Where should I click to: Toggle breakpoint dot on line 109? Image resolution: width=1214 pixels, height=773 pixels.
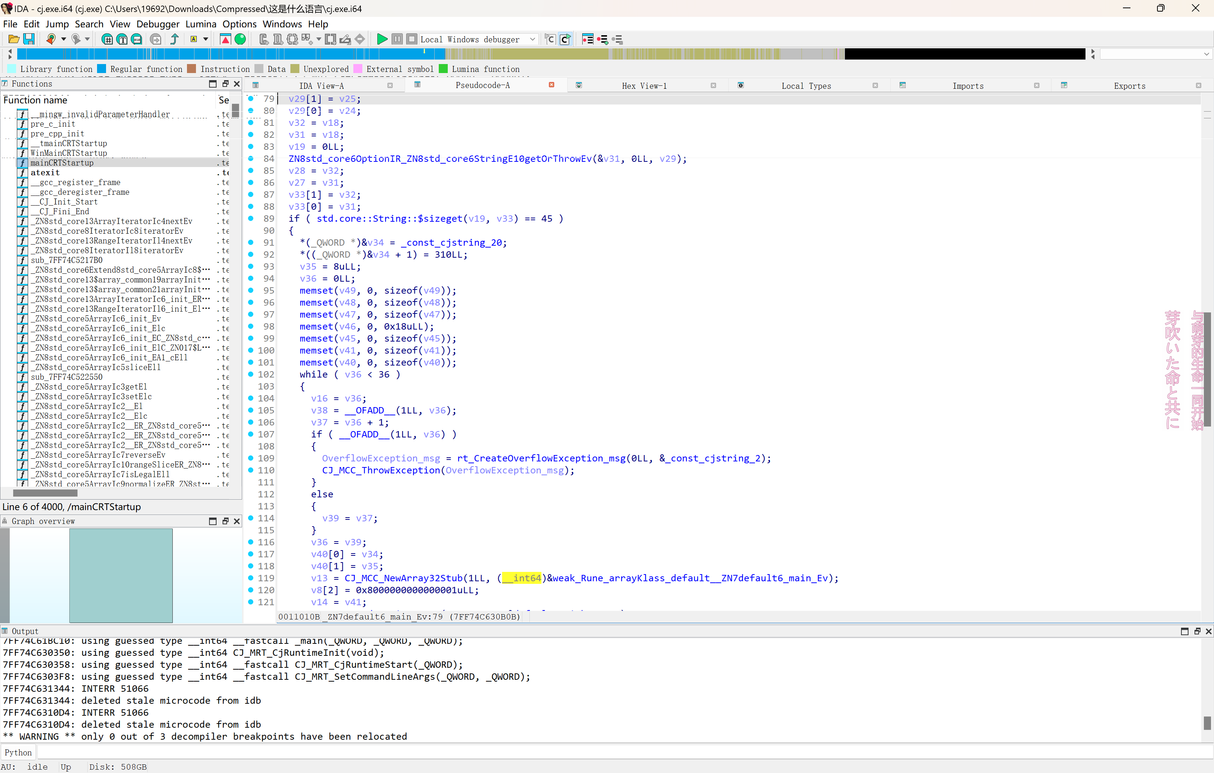(251, 458)
